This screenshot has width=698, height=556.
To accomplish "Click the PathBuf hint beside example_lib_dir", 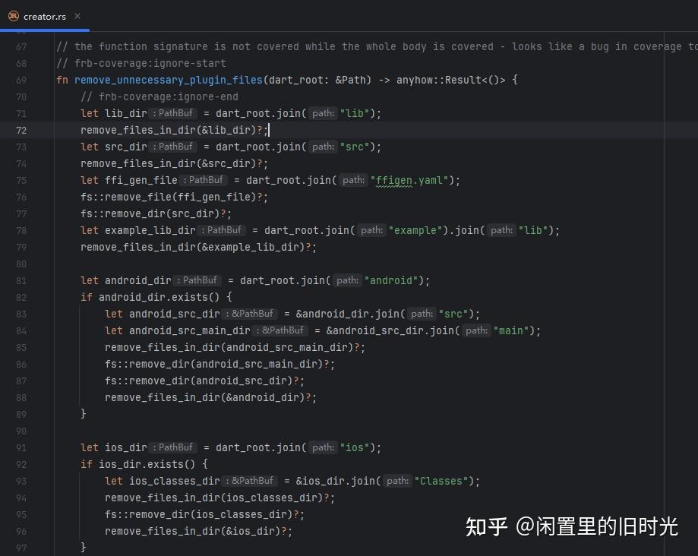I will click(223, 230).
